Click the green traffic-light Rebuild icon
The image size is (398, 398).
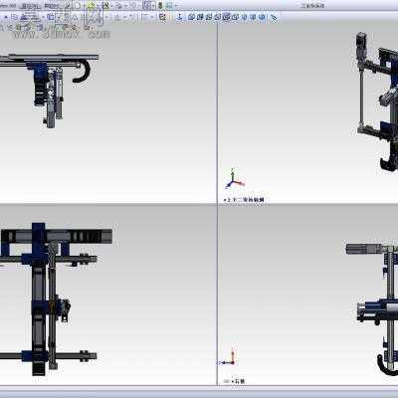[x=160, y=6]
